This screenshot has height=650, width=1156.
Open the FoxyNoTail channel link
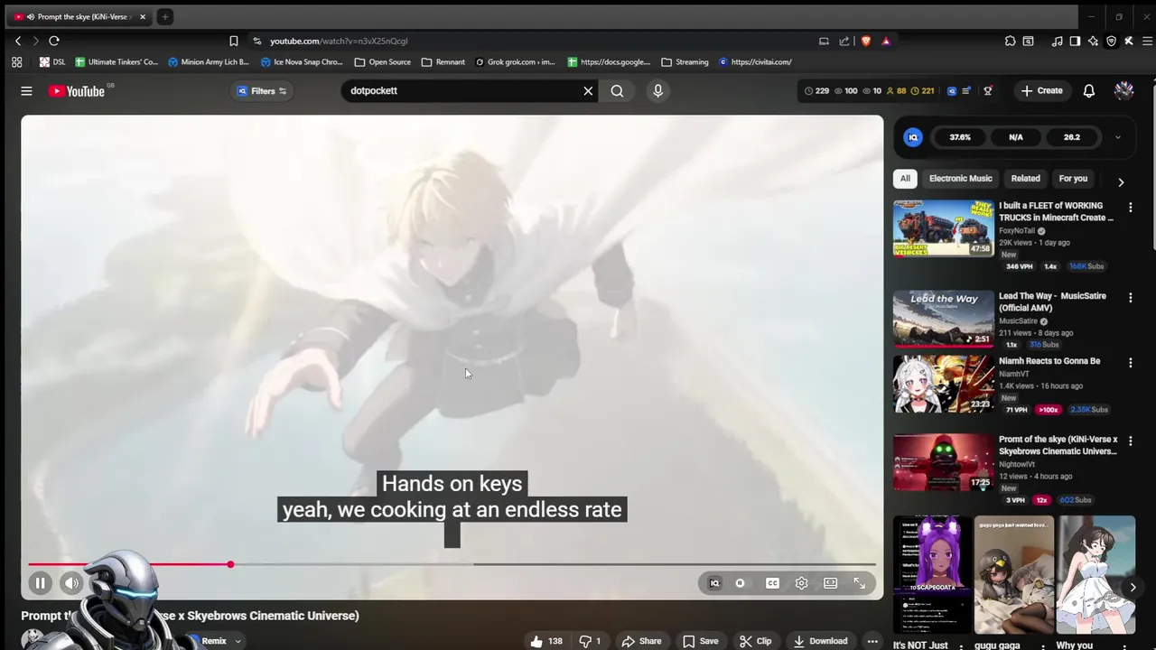[x=1017, y=231]
